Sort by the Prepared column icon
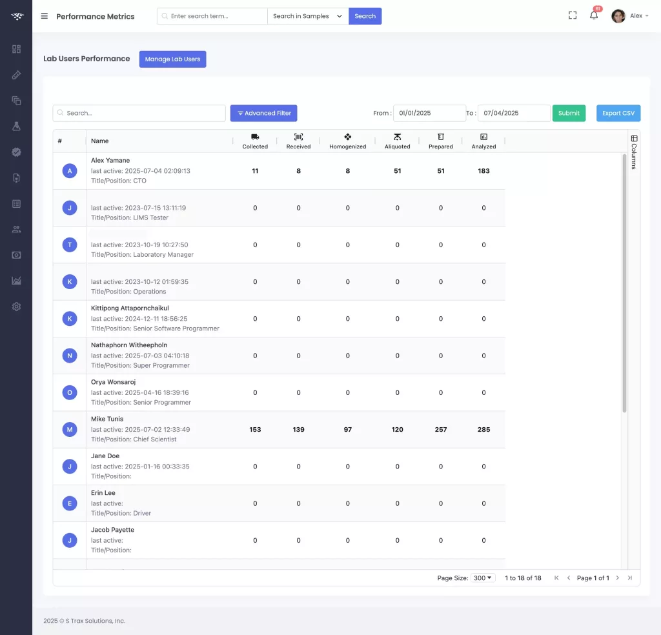 [441, 141]
